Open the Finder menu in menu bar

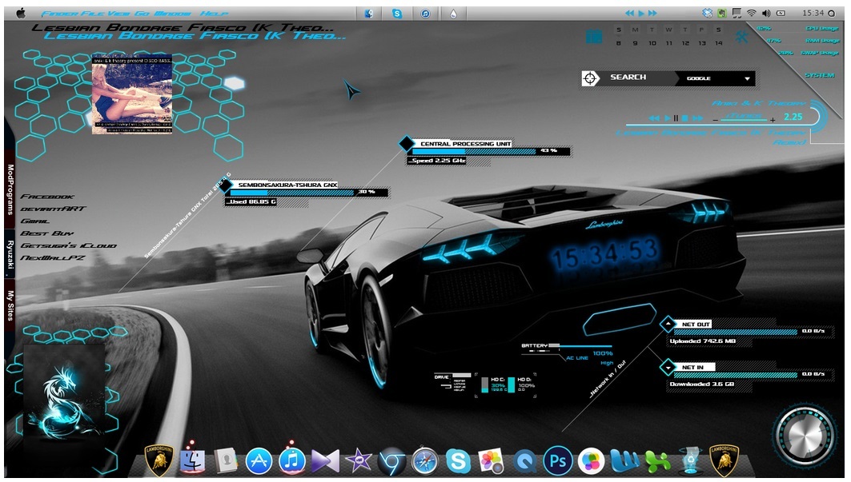(x=60, y=14)
